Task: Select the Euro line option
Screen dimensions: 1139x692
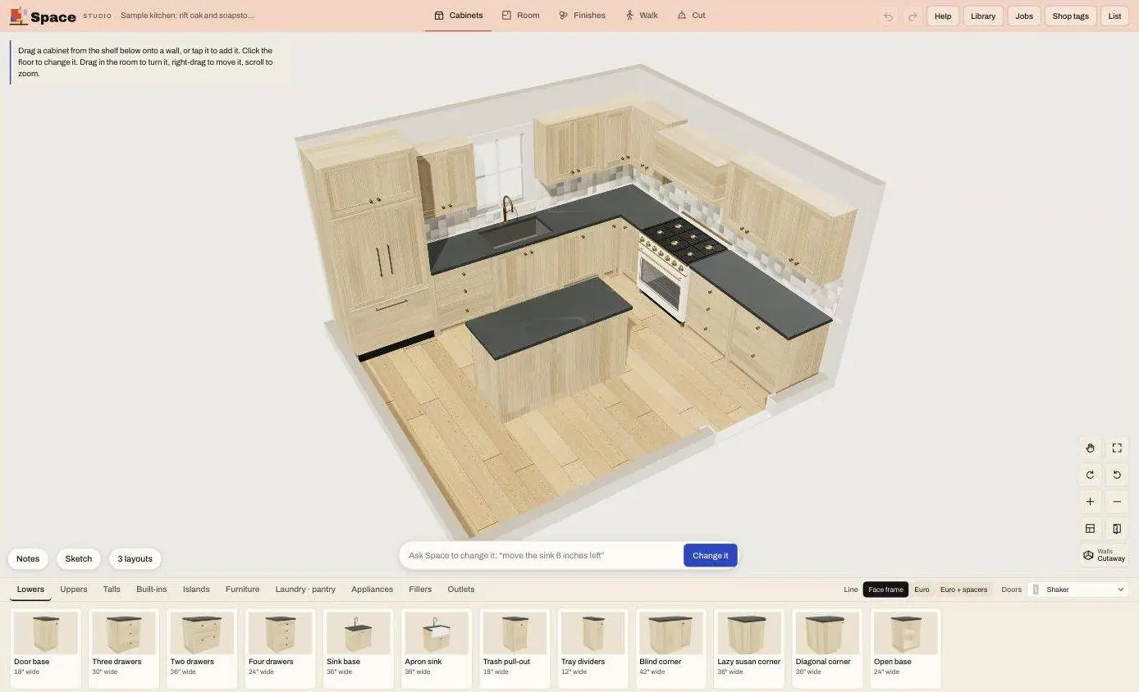Action: (x=922, y=590)
